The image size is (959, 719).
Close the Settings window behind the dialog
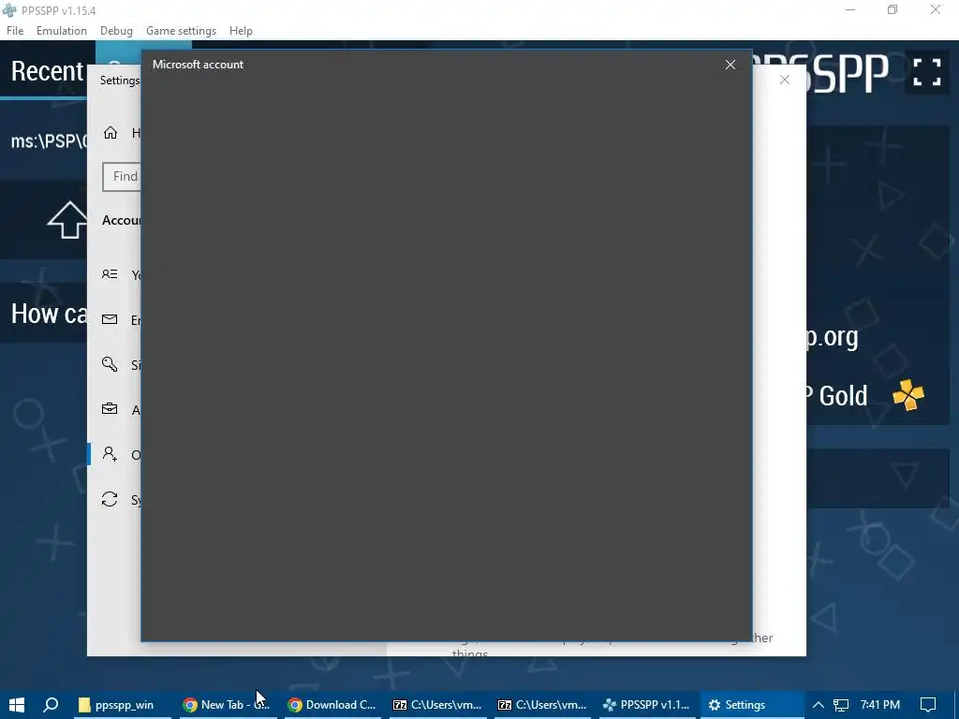(x=785, y=81)
